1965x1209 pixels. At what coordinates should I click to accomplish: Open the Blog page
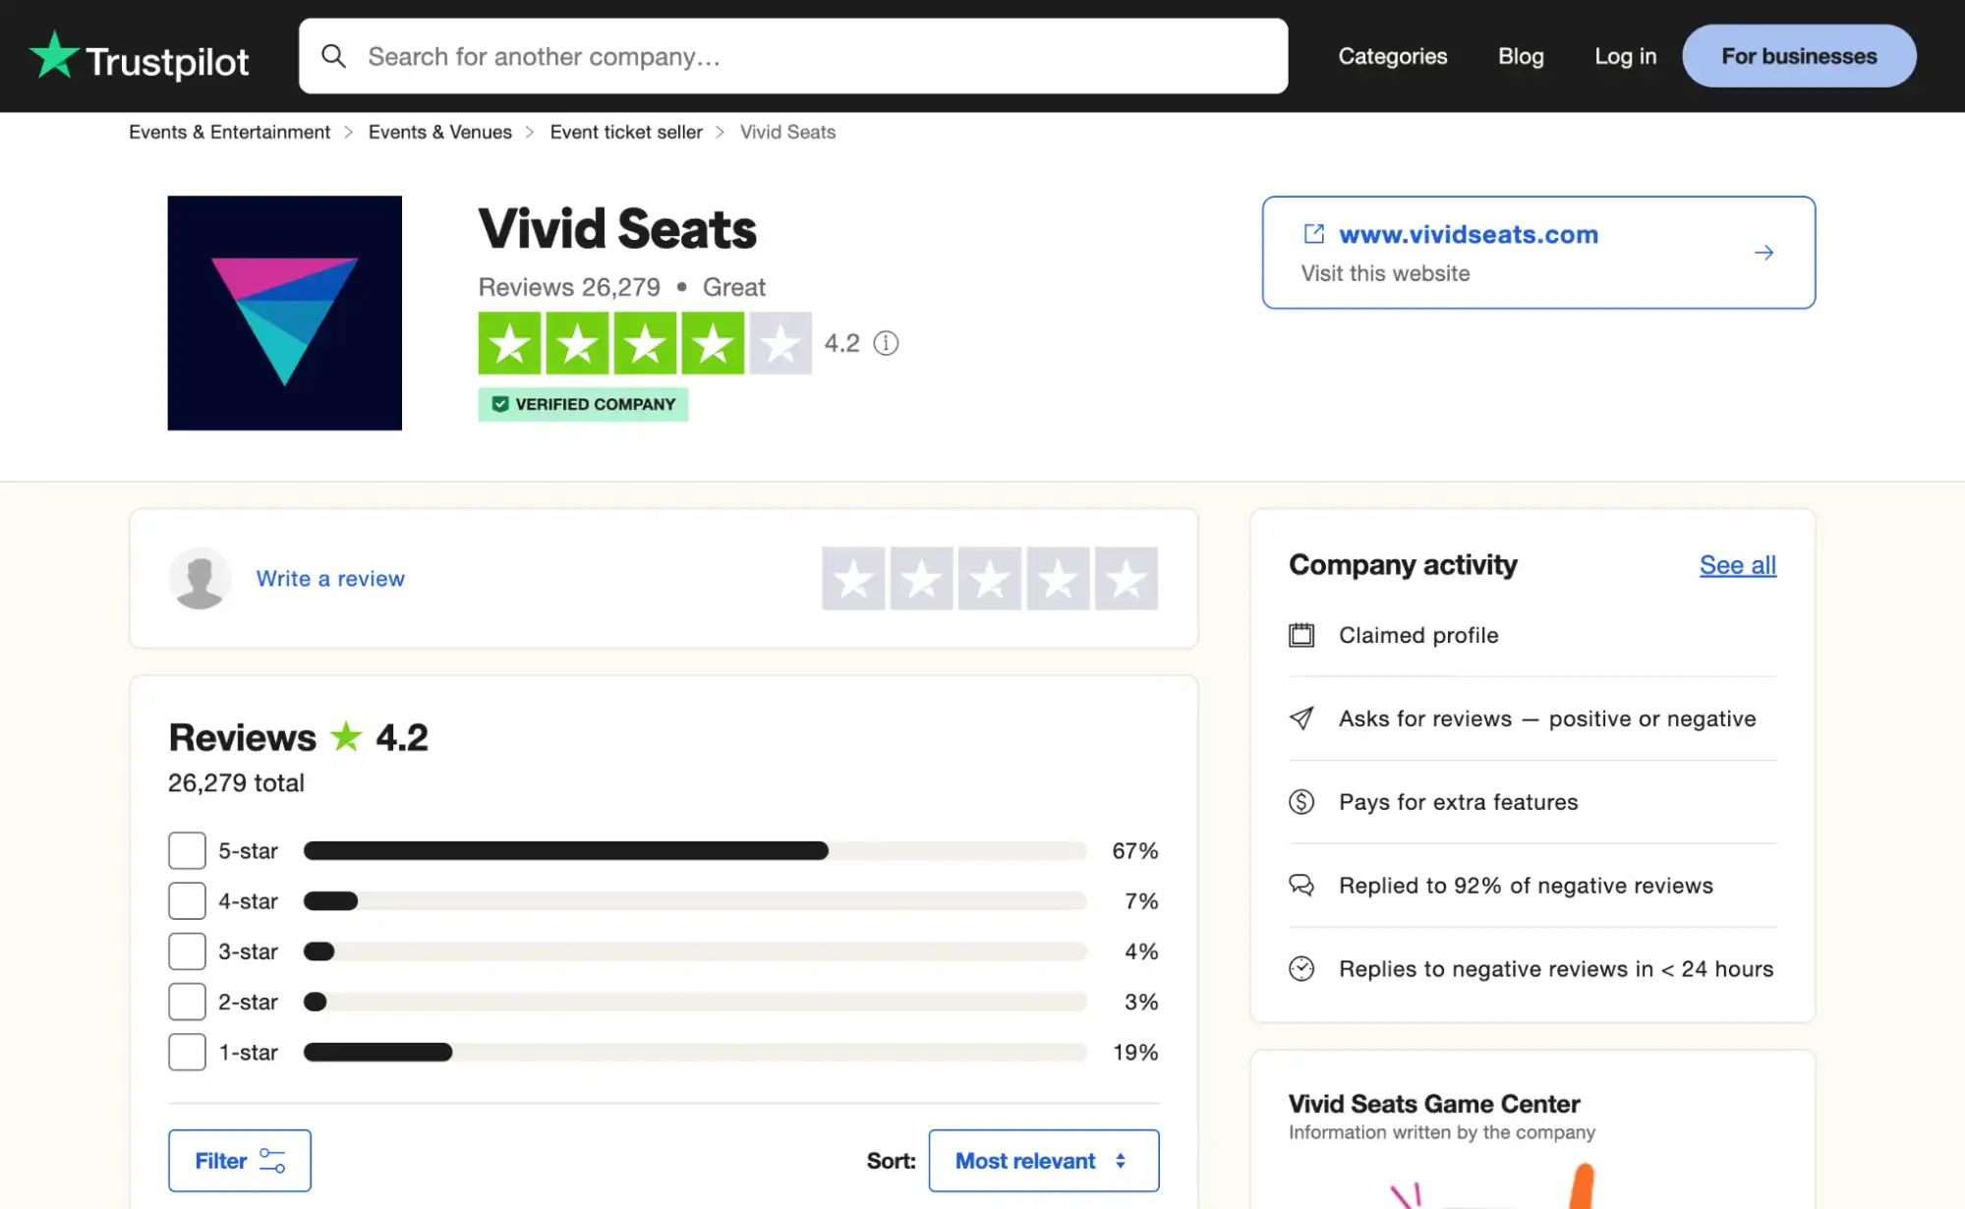click(1520, 56)
